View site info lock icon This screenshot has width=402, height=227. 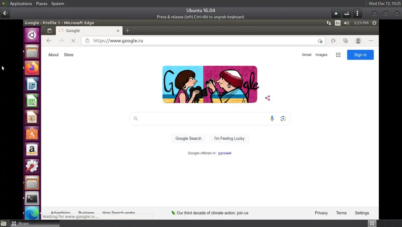[x=87, y=40]
